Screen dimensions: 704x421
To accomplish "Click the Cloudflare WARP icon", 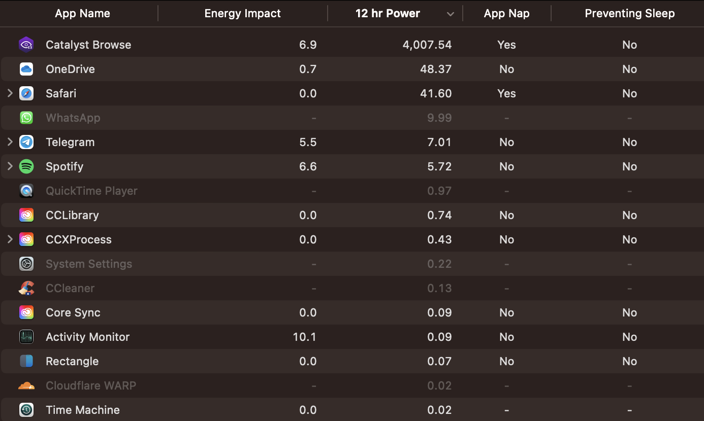I will click(x=26, y=385).
